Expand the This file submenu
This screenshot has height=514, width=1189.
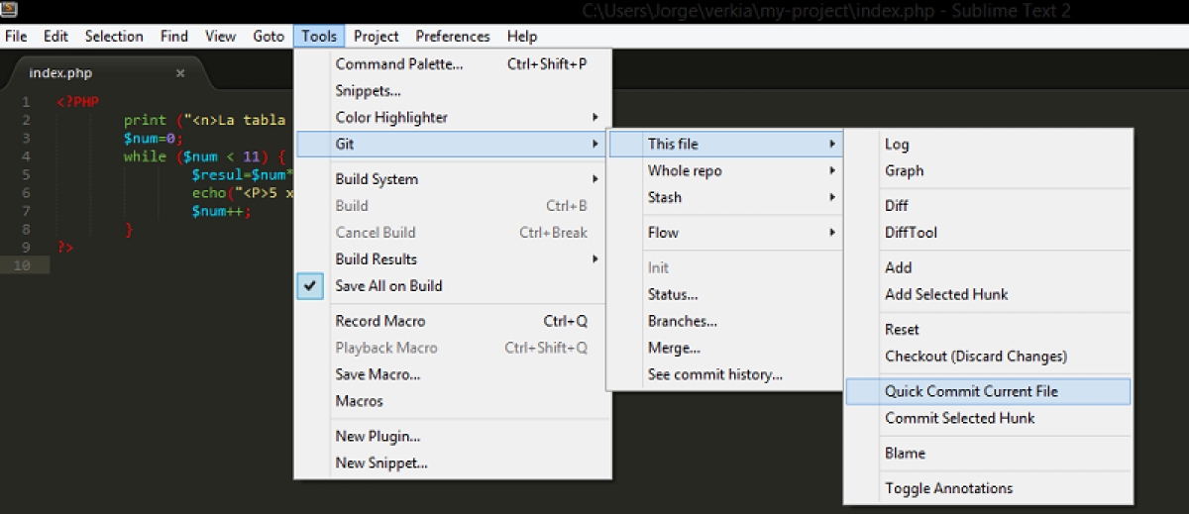pos(725,144)
